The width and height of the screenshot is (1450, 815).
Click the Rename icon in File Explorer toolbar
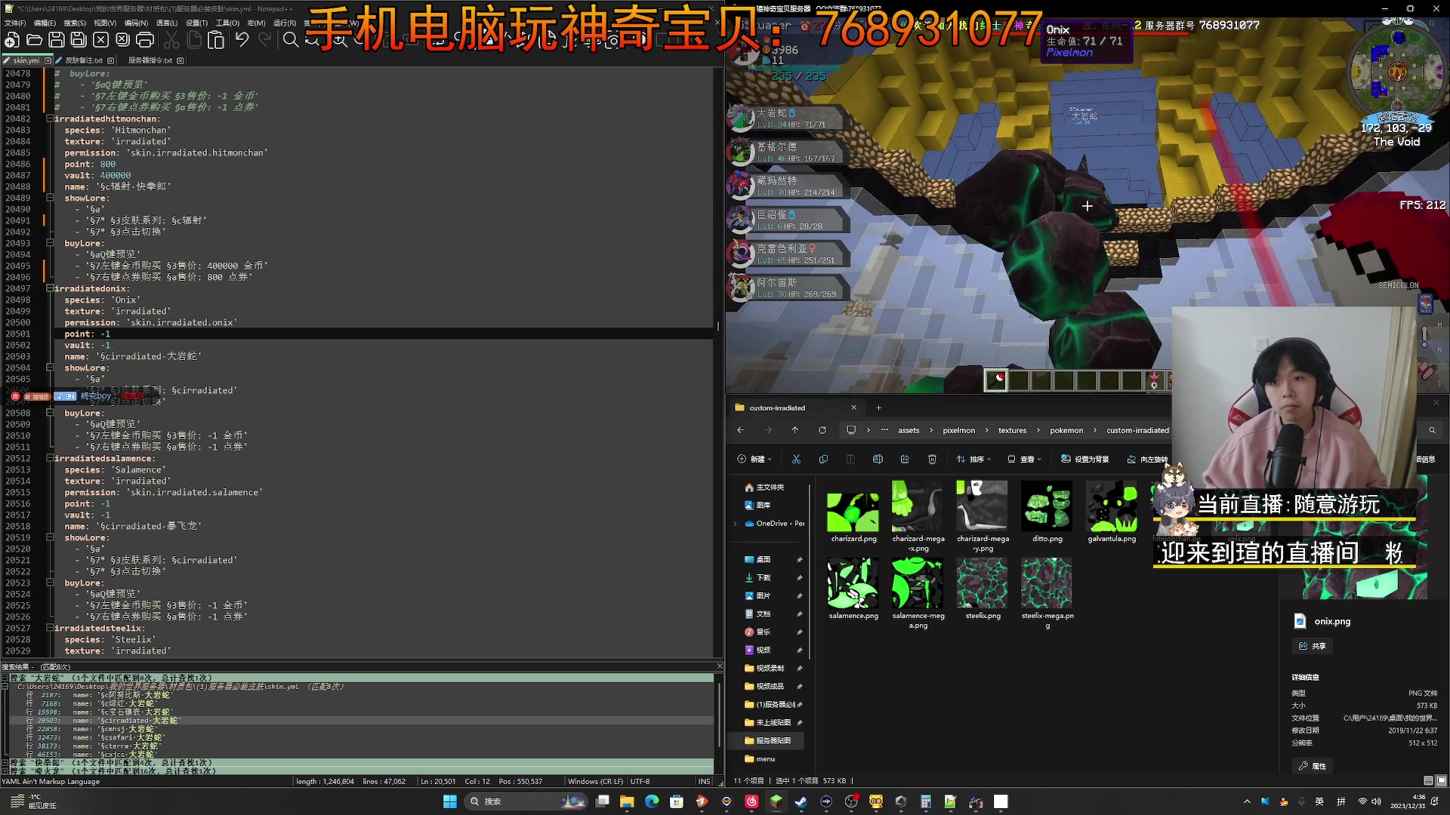[x=878, y=459]
